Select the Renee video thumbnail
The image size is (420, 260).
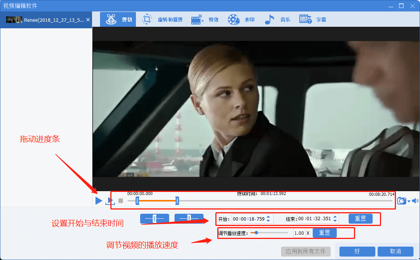pyautogui.click(x=14, y=20)
